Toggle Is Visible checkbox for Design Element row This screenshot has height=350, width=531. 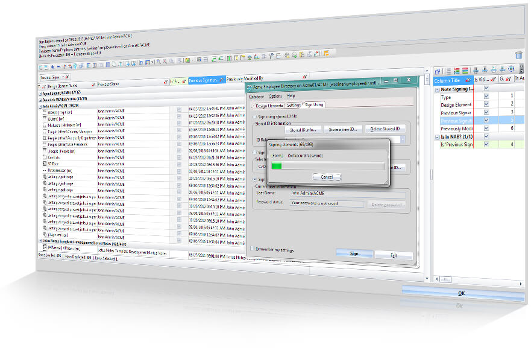coord(486,104)
